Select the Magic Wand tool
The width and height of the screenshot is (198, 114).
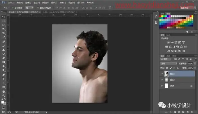[4, 29]
